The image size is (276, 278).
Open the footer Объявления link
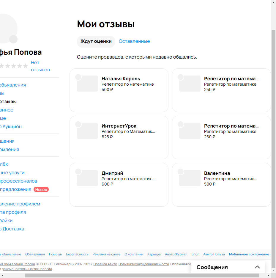[x=35, y=254]
